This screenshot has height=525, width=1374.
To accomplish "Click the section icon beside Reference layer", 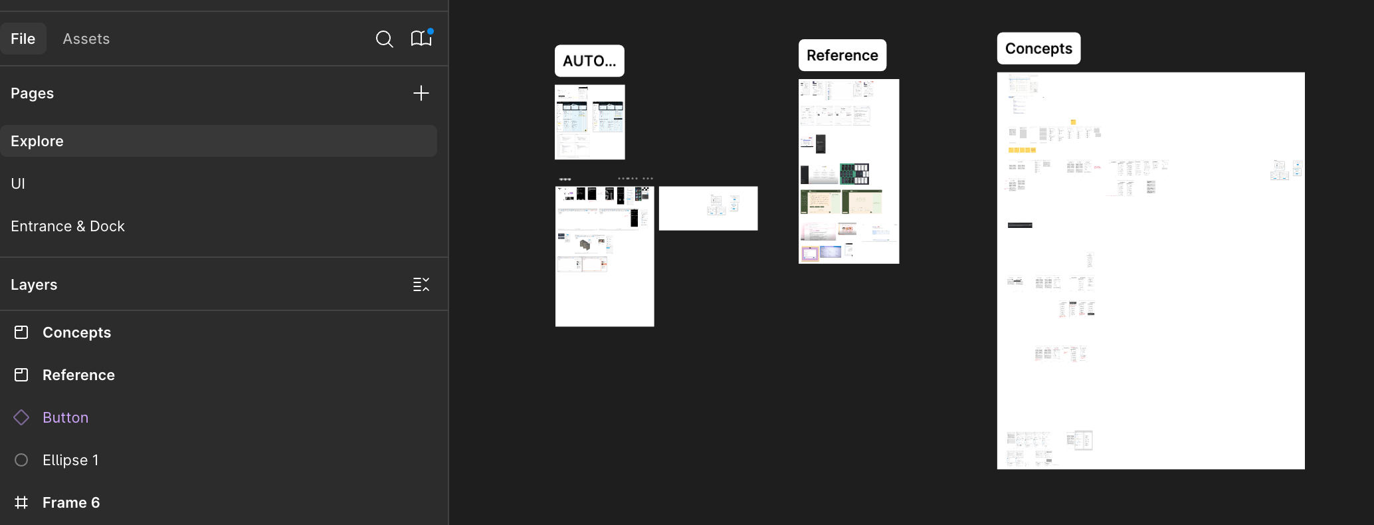I will [21, 375].
